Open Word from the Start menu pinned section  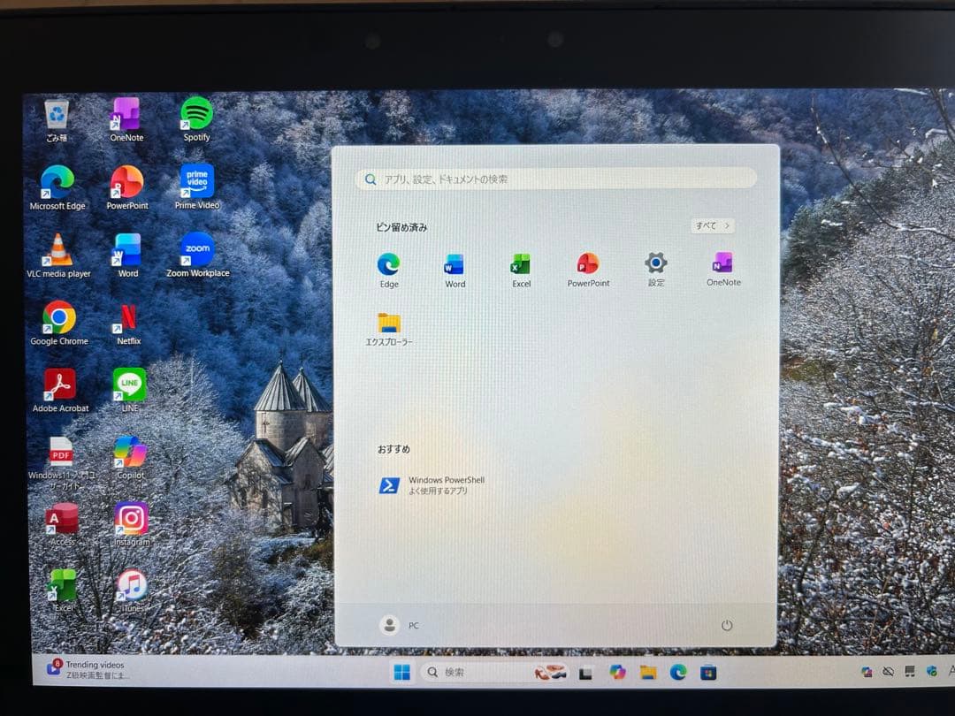tap(455, 265)
